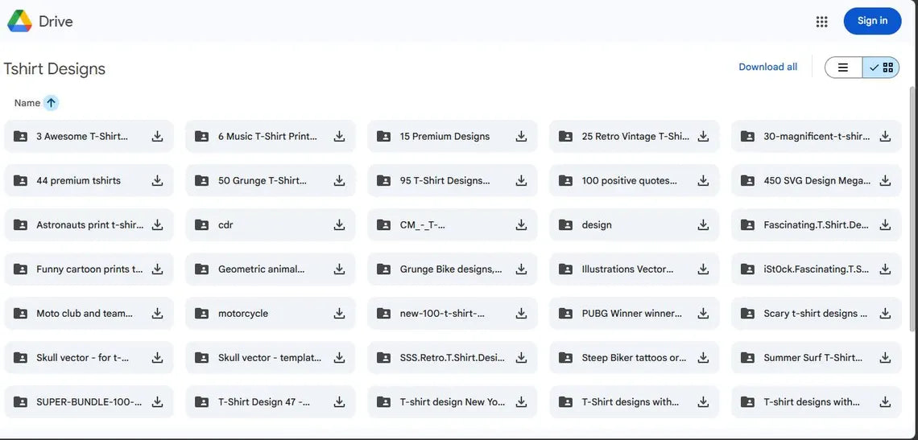Download the 100 positive quotes folder
The width and height of the screenshot is (918, 440).
pos(703,181)
